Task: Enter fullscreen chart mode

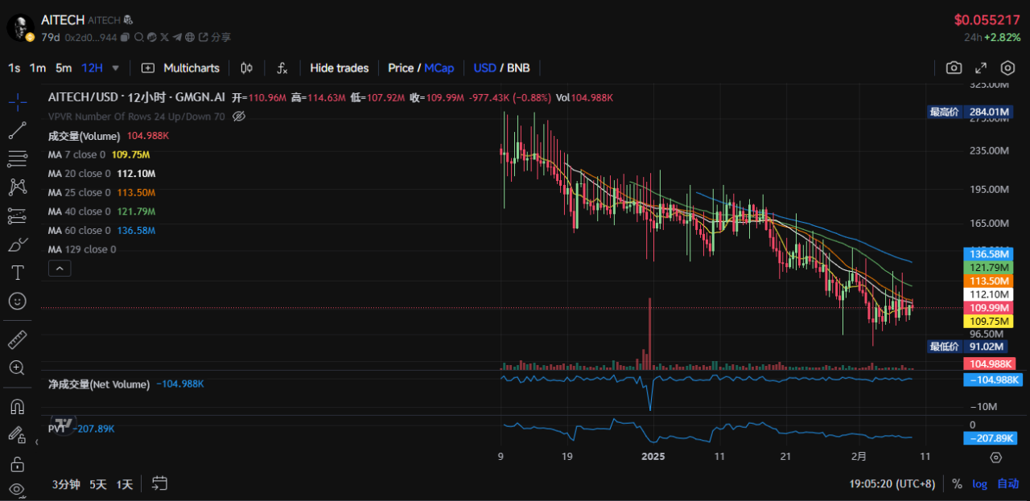Action: point(981,68)
